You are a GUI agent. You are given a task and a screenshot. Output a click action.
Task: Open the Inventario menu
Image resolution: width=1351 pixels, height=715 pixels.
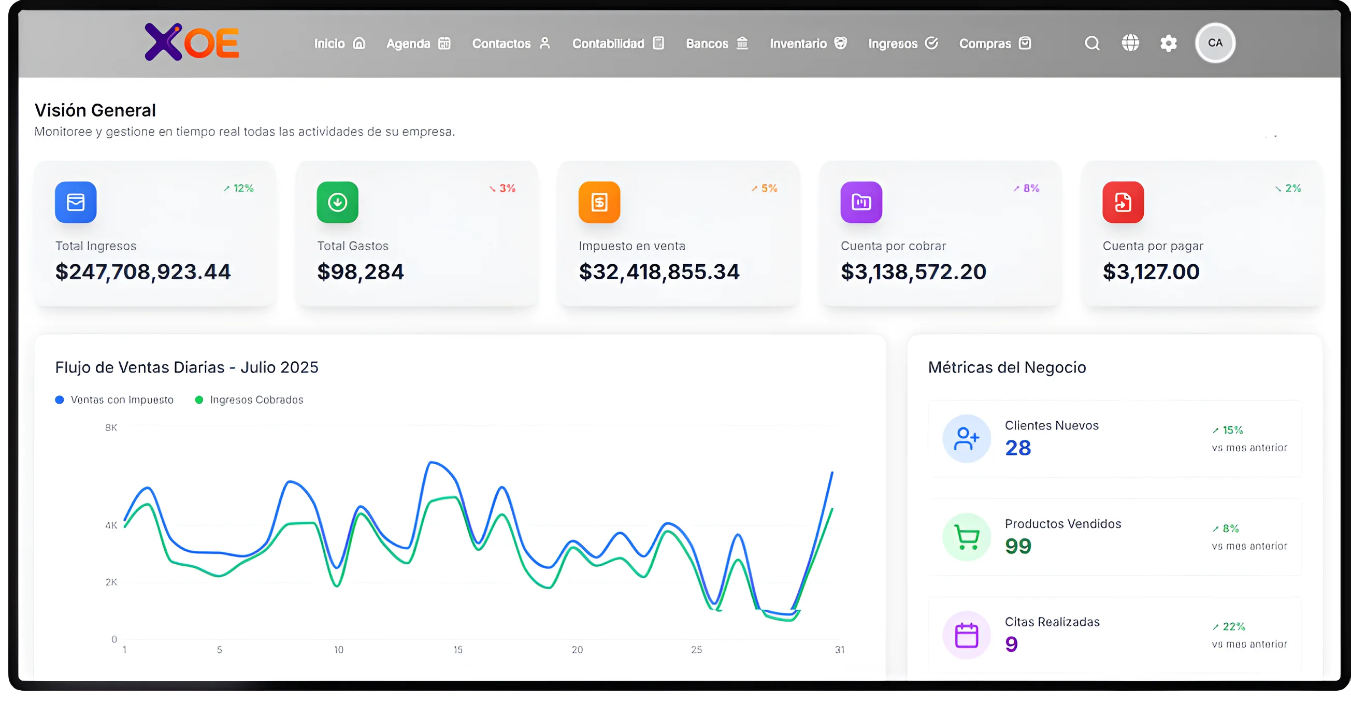[x=799, y=43]
